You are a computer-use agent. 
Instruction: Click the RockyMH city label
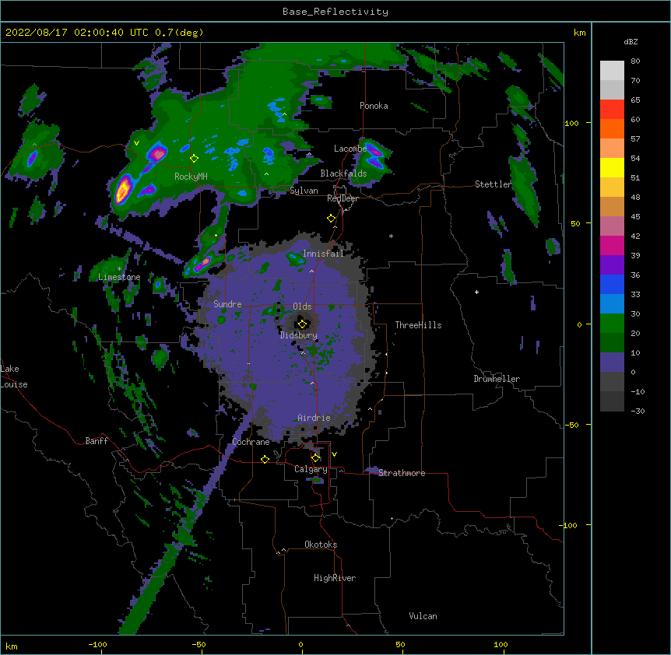(x=191, y=177)
